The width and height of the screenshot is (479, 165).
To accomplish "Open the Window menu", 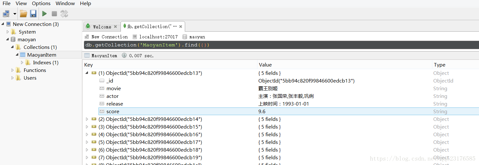I will pos(65,4).
